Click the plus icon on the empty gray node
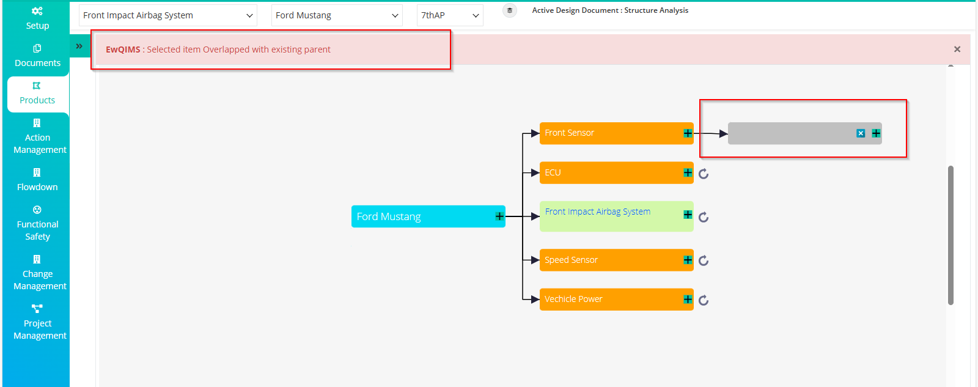The image size is (978, 387). [876, 133]
